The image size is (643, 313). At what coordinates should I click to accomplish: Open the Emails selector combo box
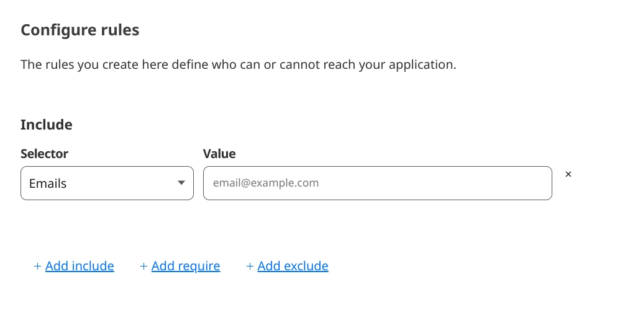point(107,183)
